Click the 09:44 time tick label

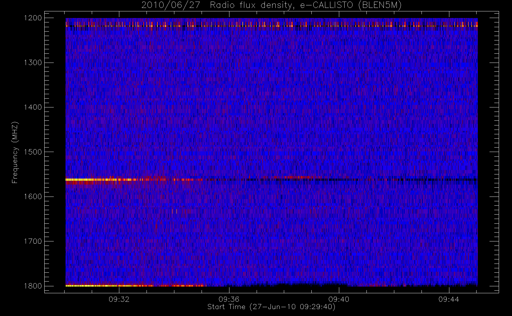[x=449, y=299]
